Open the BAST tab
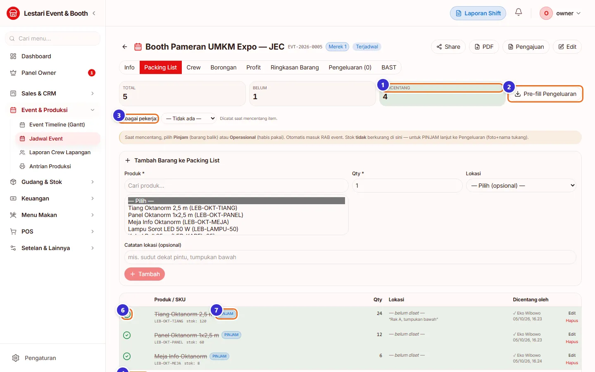 pos(389,67)
